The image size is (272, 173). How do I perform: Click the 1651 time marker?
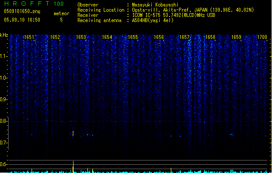29,37
